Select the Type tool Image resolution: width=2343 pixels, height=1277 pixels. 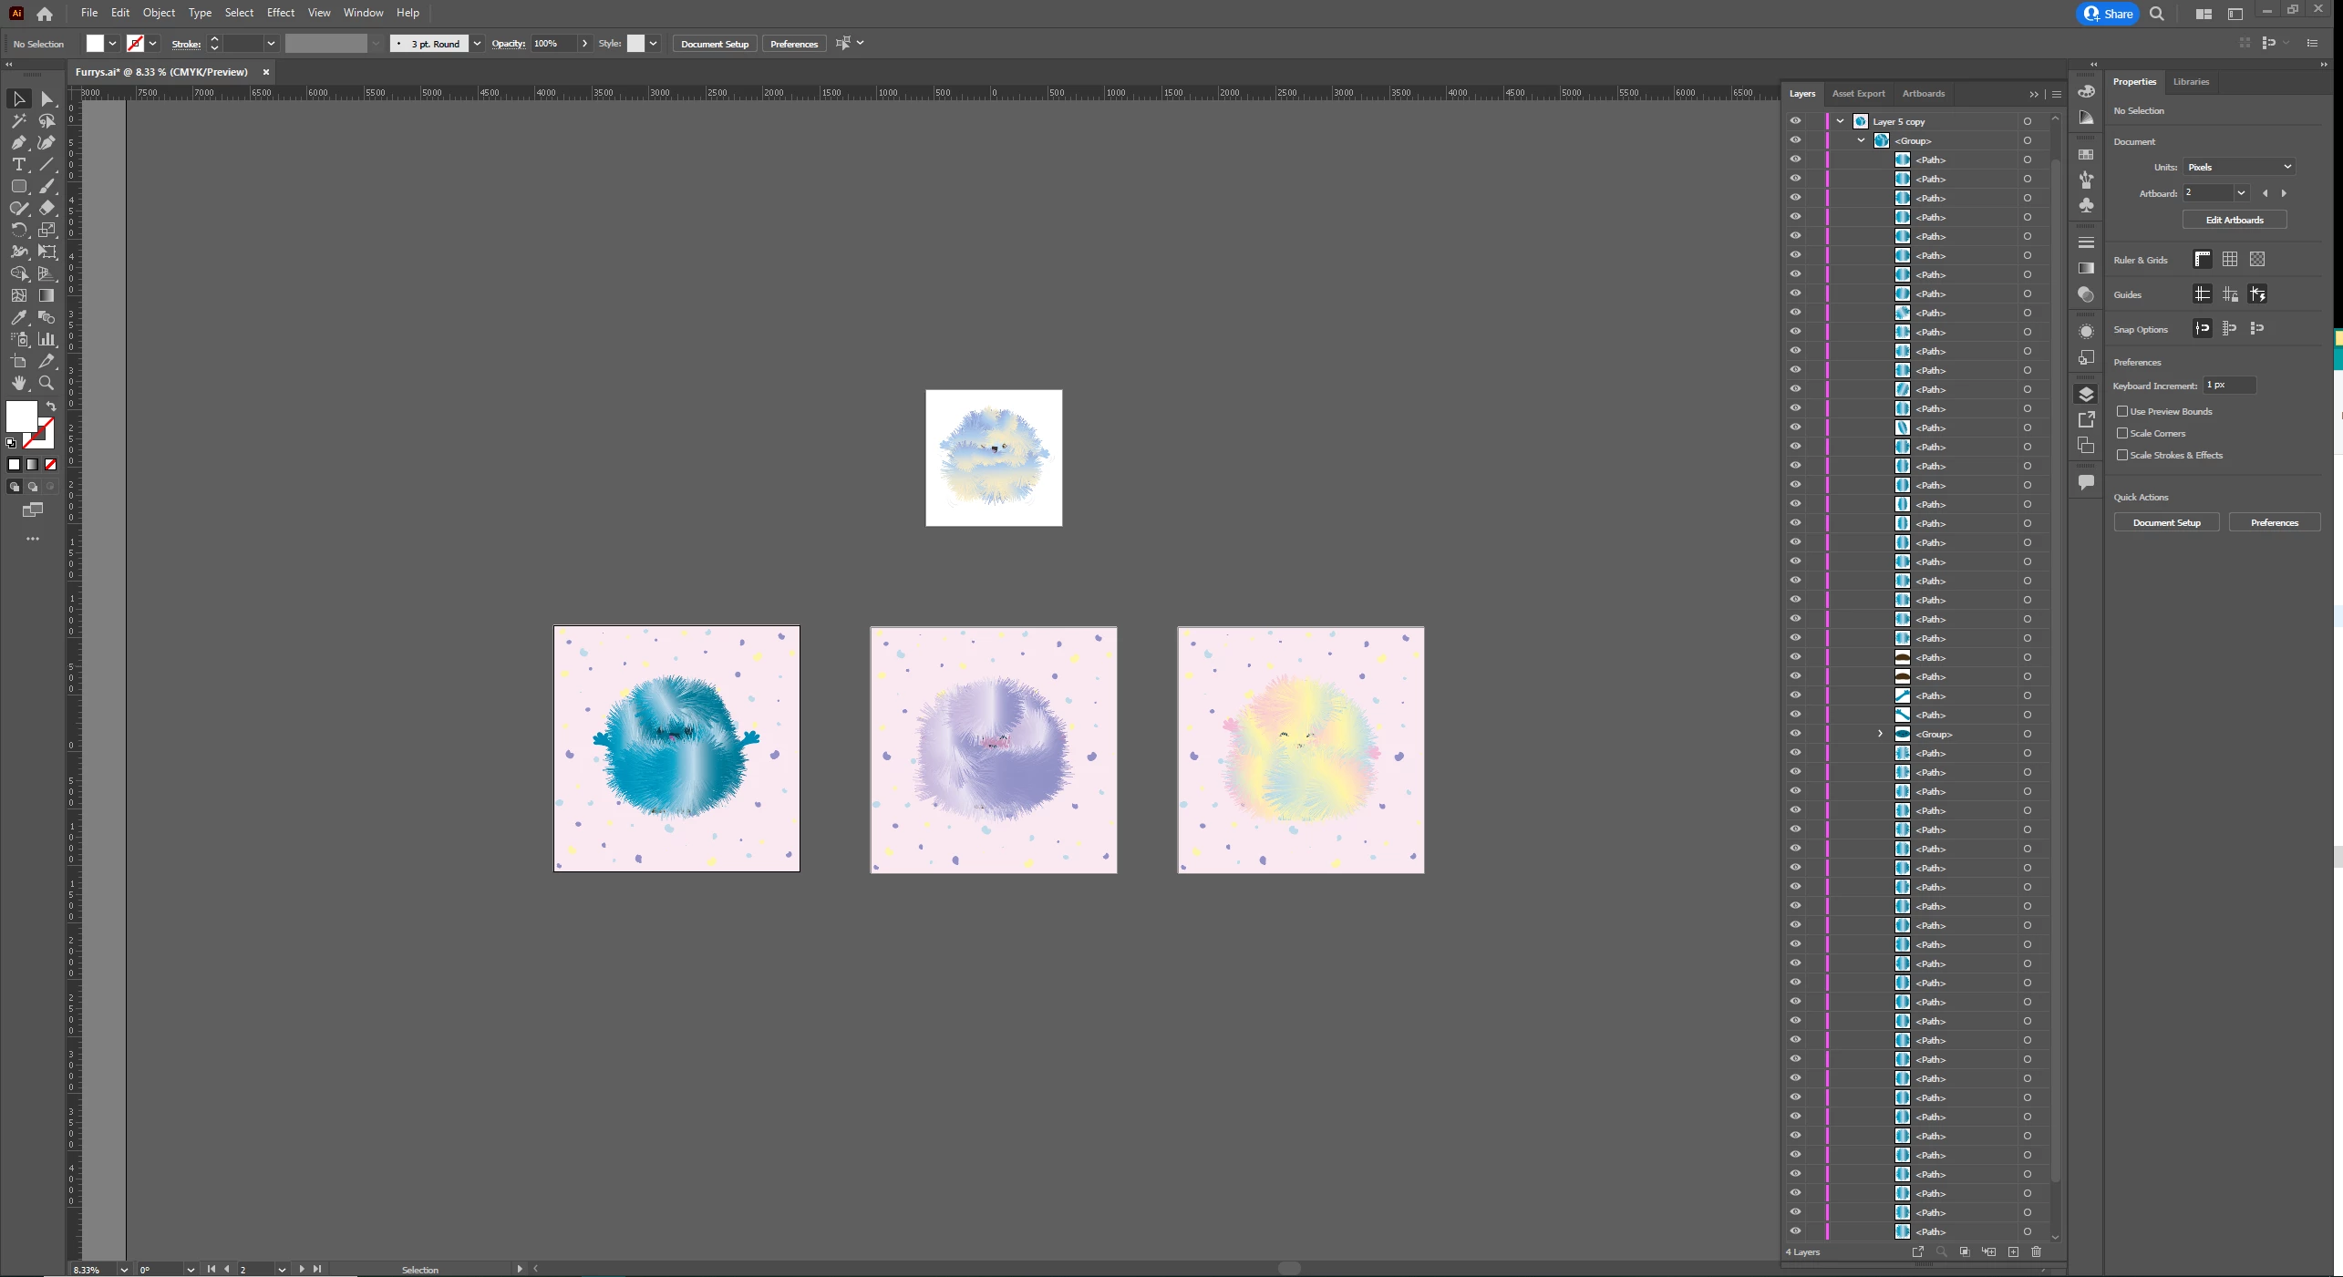pyautogui.click(x=18, y=164)
